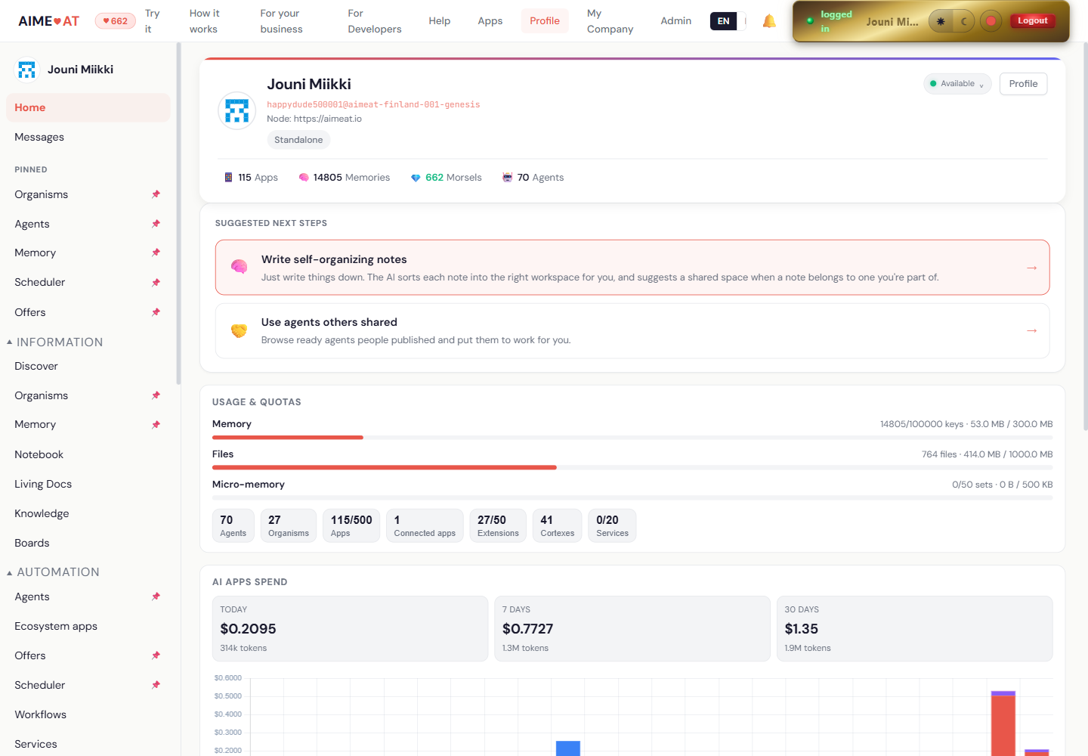Open the 662 morsels heart badge

116,21
